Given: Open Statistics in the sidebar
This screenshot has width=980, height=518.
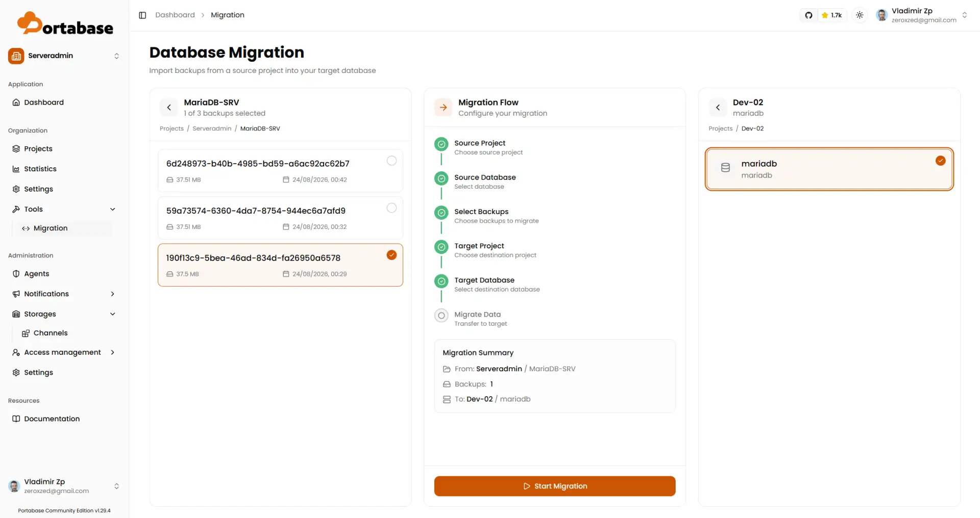Looking at the screenshot, I should [64, 169].
